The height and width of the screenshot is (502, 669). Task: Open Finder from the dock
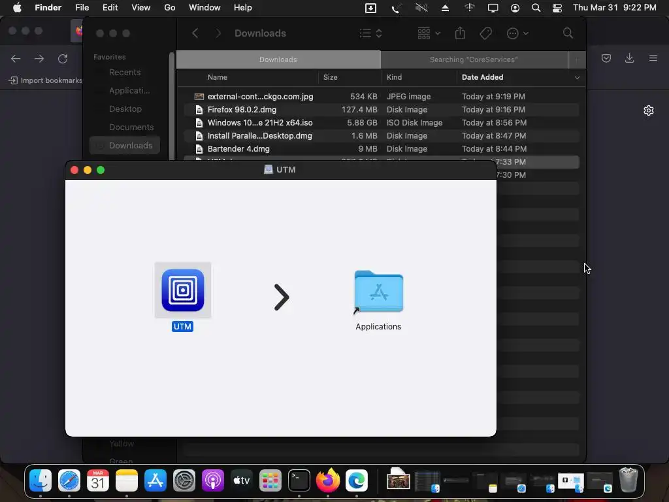[41, 480]
